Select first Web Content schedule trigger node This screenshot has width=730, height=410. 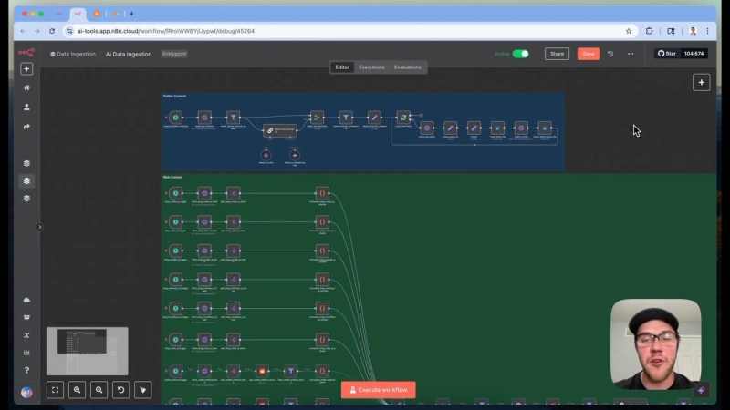click(176, 193)
